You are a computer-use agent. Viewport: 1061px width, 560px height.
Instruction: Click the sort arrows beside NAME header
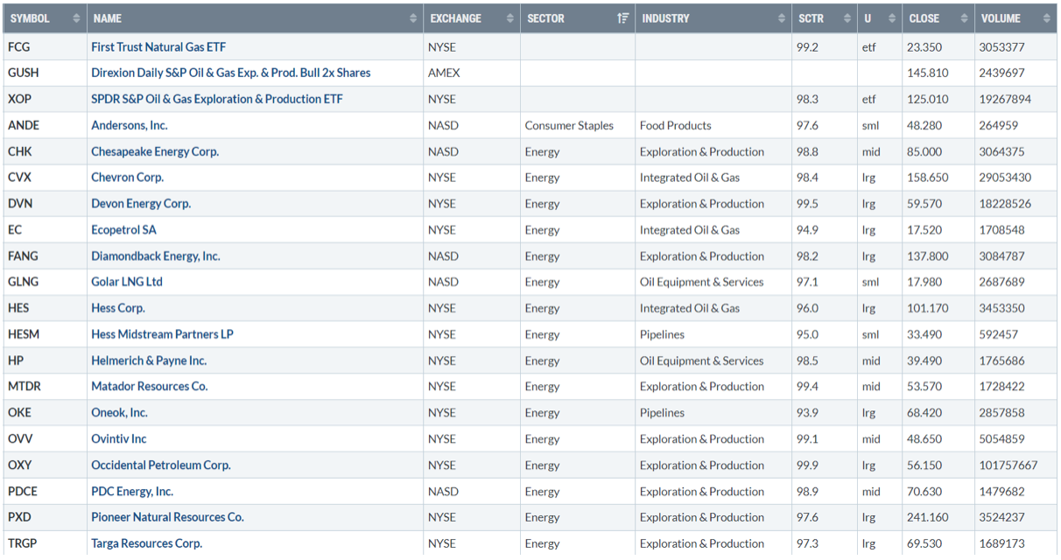point(413,18)
